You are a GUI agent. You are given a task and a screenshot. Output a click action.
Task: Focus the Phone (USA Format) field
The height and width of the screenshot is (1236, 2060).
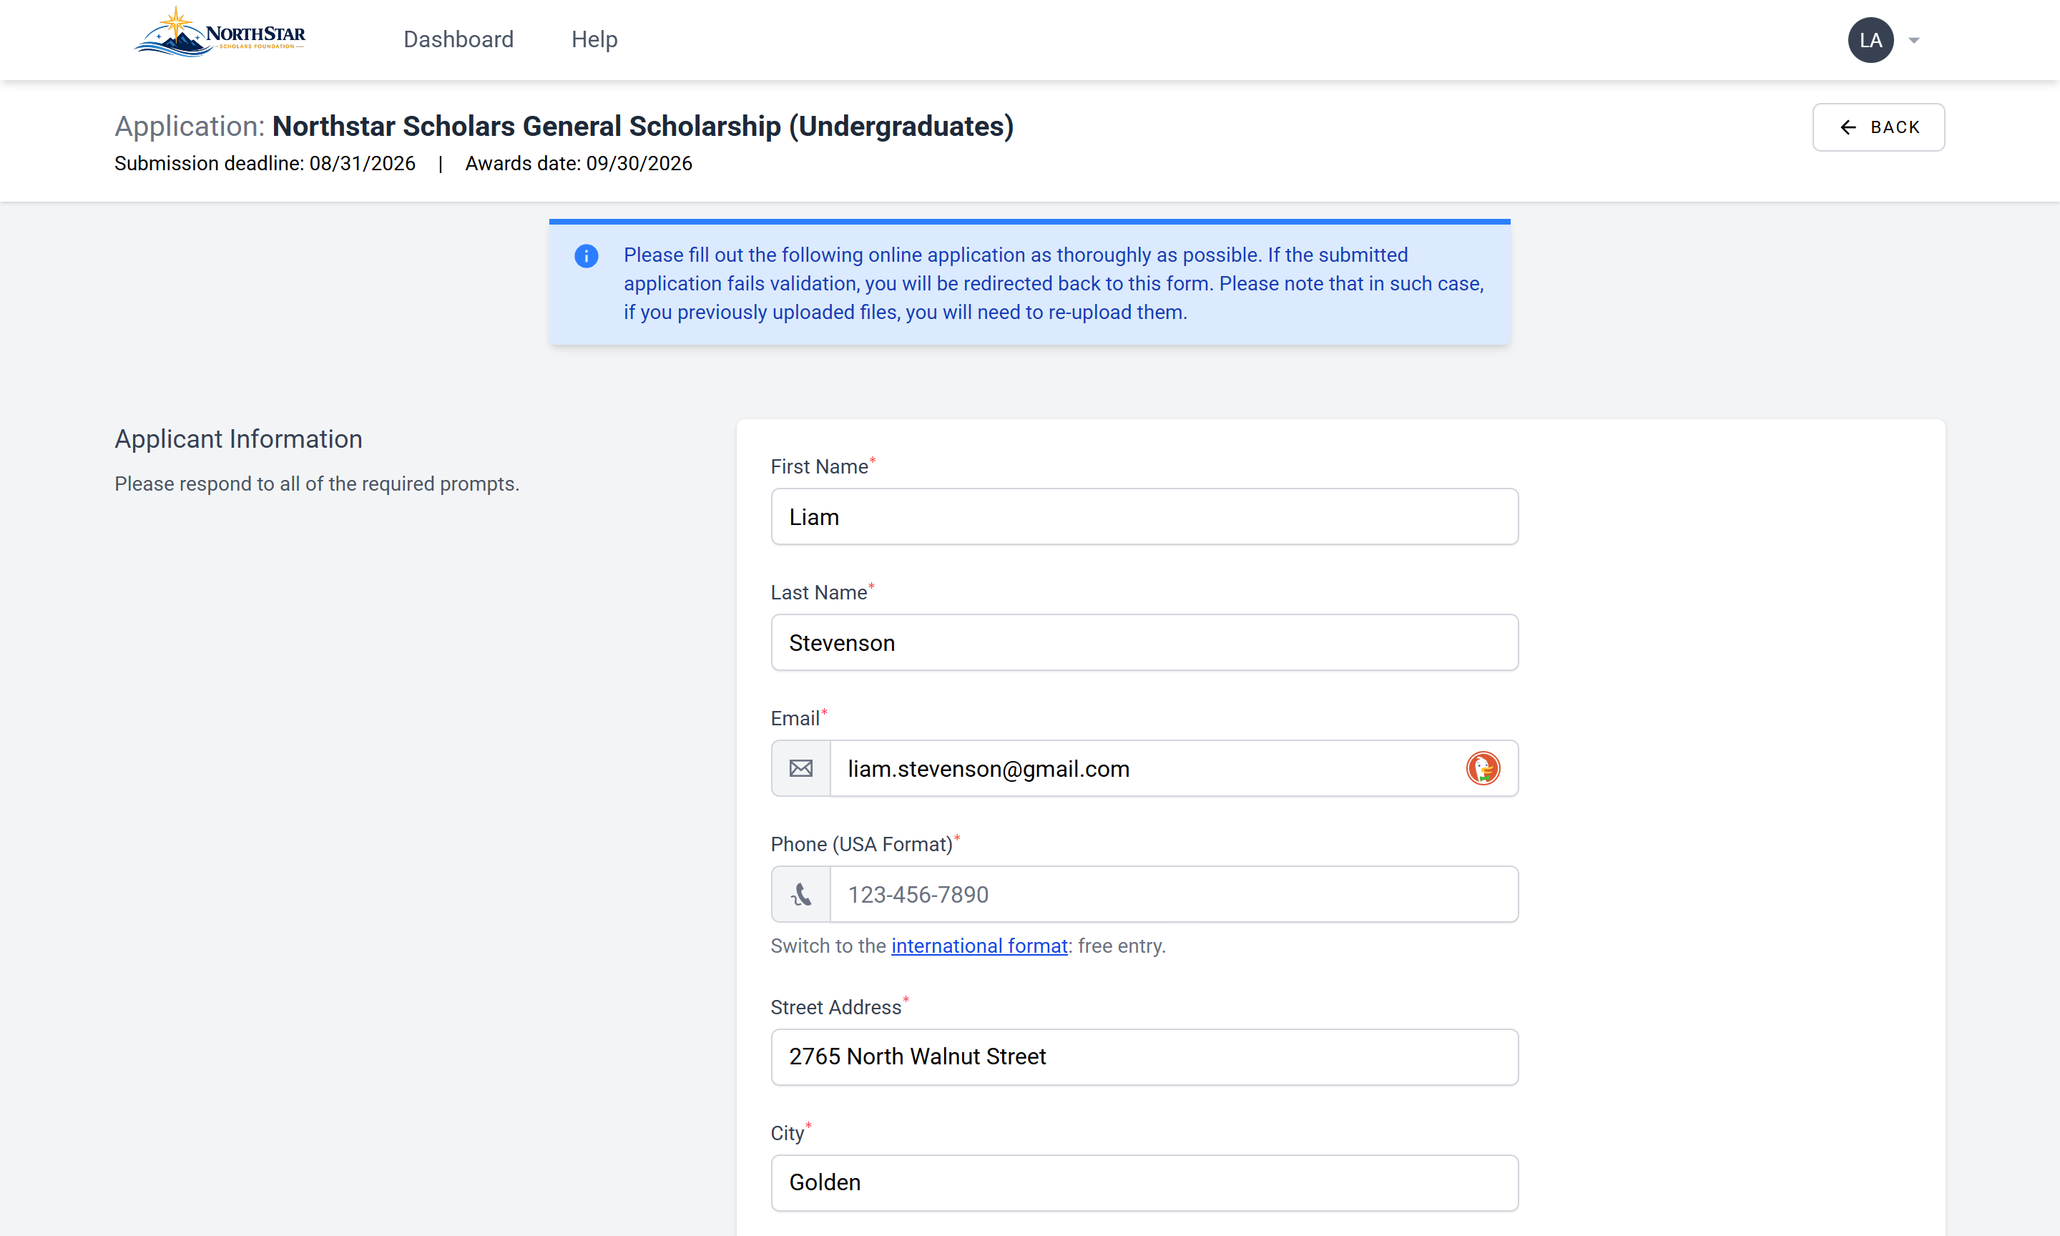(x=1174, y=893)
